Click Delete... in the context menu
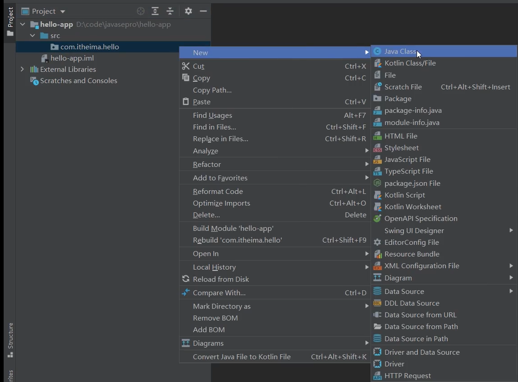This screenshot has width=518, height=382. pyautogui.click(x=275, y=215)
